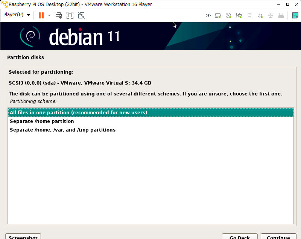Click the Continue button

[278, 236]
